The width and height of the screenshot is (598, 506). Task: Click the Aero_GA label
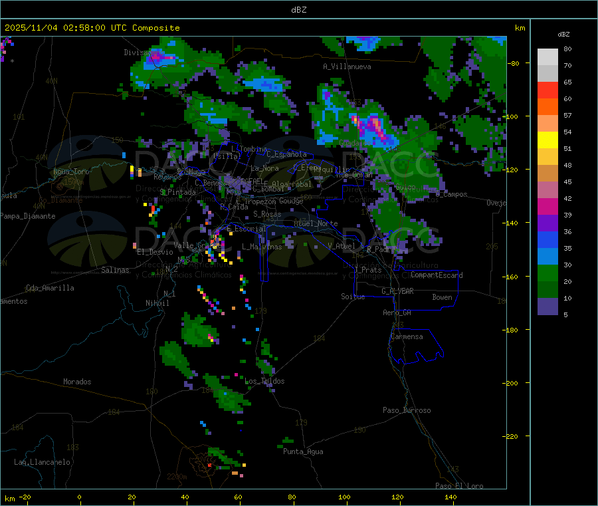coord(397,313)
